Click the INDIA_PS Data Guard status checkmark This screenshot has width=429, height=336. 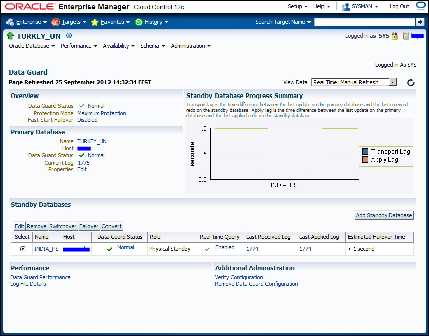click(x=110, y=249)
